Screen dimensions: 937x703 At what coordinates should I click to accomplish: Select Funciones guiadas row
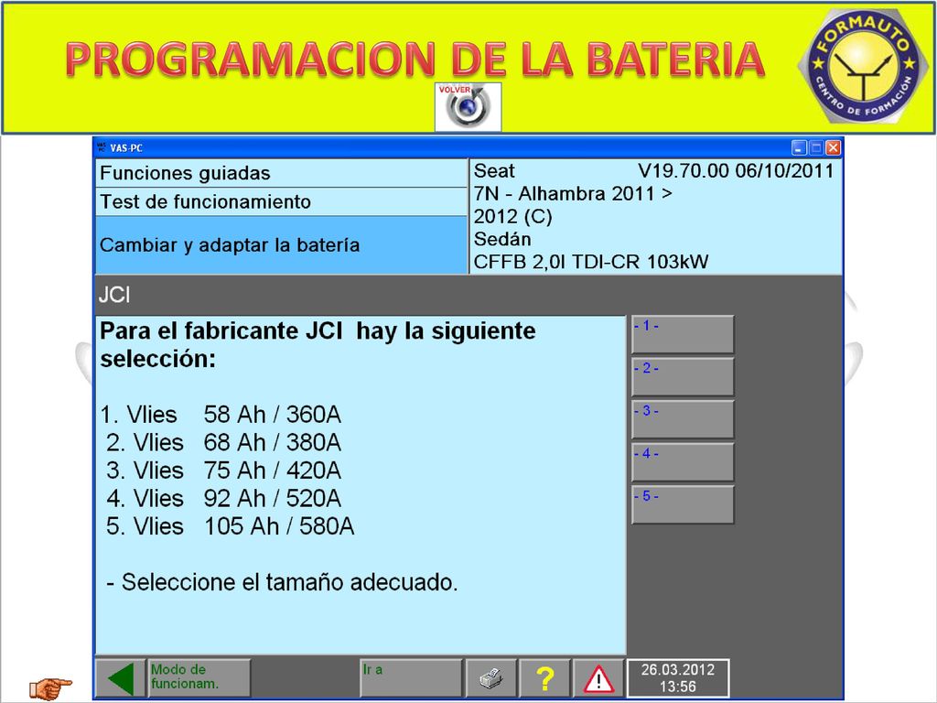(x=281, y=173)
